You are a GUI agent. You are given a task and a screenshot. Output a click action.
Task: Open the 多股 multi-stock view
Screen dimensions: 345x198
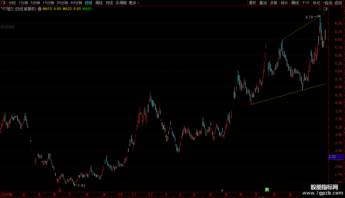tap(274, 3)
